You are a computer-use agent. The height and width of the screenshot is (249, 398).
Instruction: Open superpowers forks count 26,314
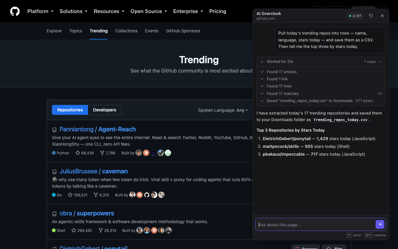coord(107,230)
